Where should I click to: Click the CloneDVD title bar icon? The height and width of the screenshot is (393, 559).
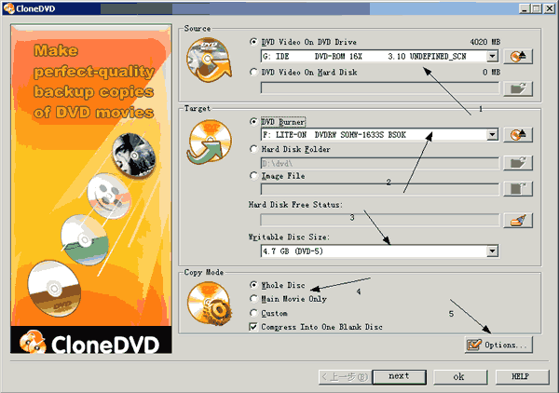[x=9, y=8]
